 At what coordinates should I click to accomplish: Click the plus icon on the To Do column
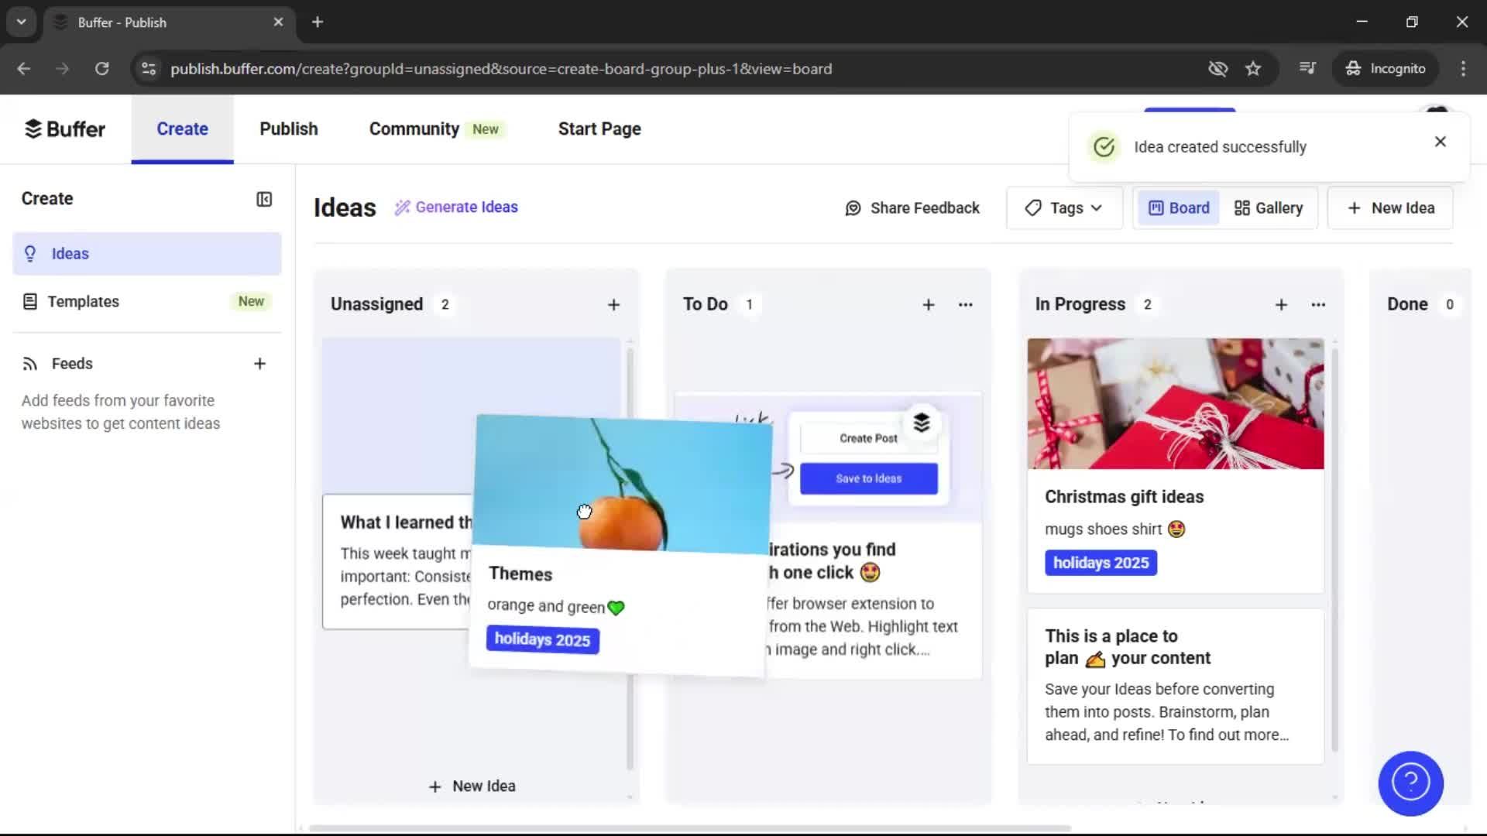tap(928, 304)
